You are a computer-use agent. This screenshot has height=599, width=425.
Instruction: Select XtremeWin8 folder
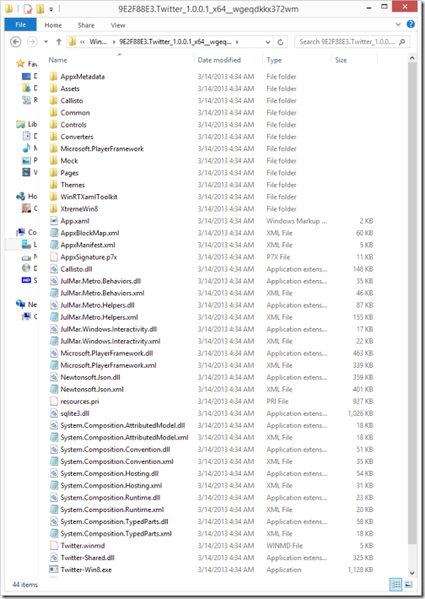(79, 209)
